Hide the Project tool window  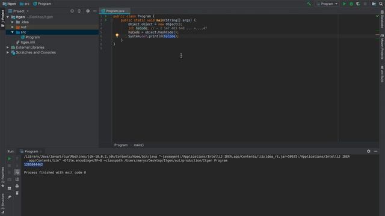[95, 11]
